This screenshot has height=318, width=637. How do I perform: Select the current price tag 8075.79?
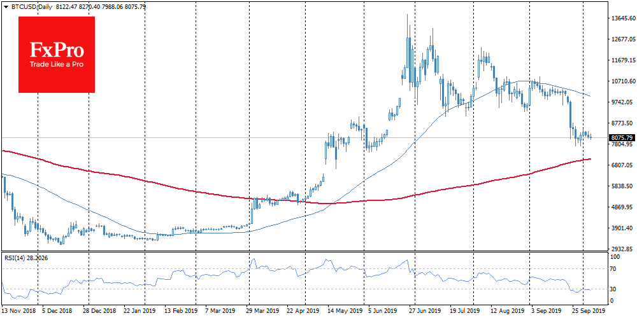coord(621,137)
